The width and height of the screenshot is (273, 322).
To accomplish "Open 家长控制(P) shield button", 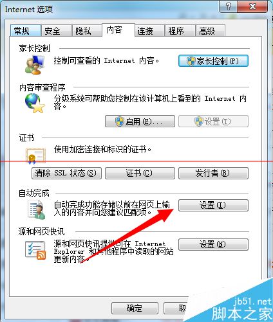I will [x=213, y=61].
